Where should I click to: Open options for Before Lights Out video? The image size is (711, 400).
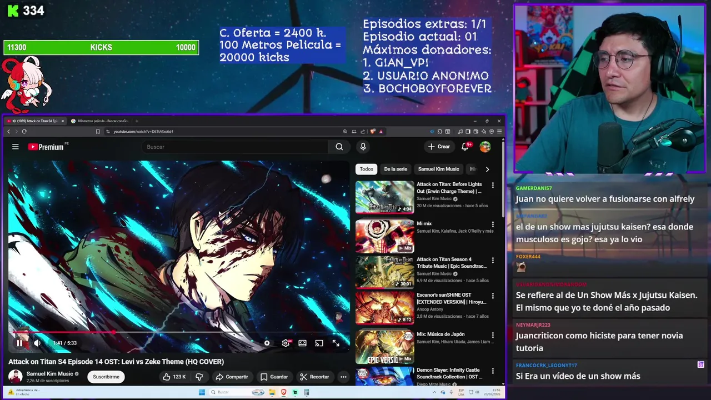(493, 185)
